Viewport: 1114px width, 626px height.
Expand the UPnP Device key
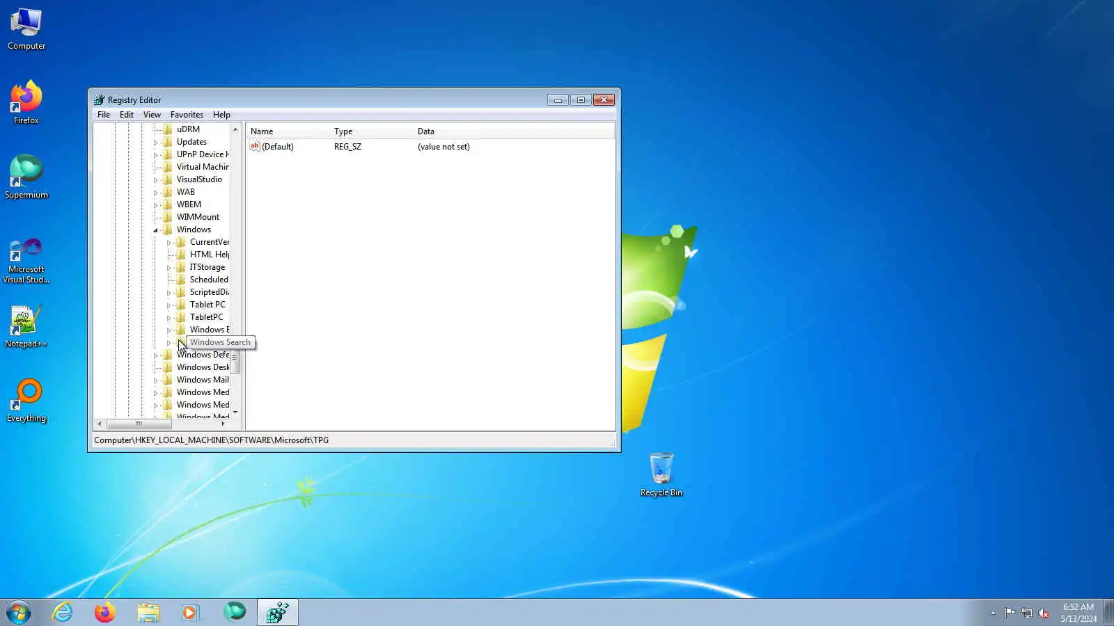click(x=155, y=155)
